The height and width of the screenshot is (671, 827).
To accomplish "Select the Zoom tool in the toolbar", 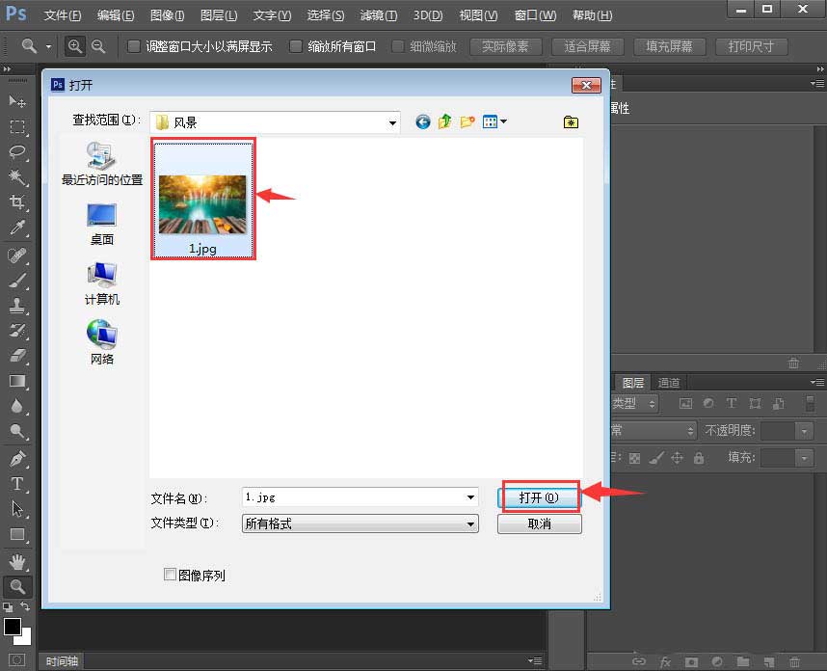I will (17, 586).
